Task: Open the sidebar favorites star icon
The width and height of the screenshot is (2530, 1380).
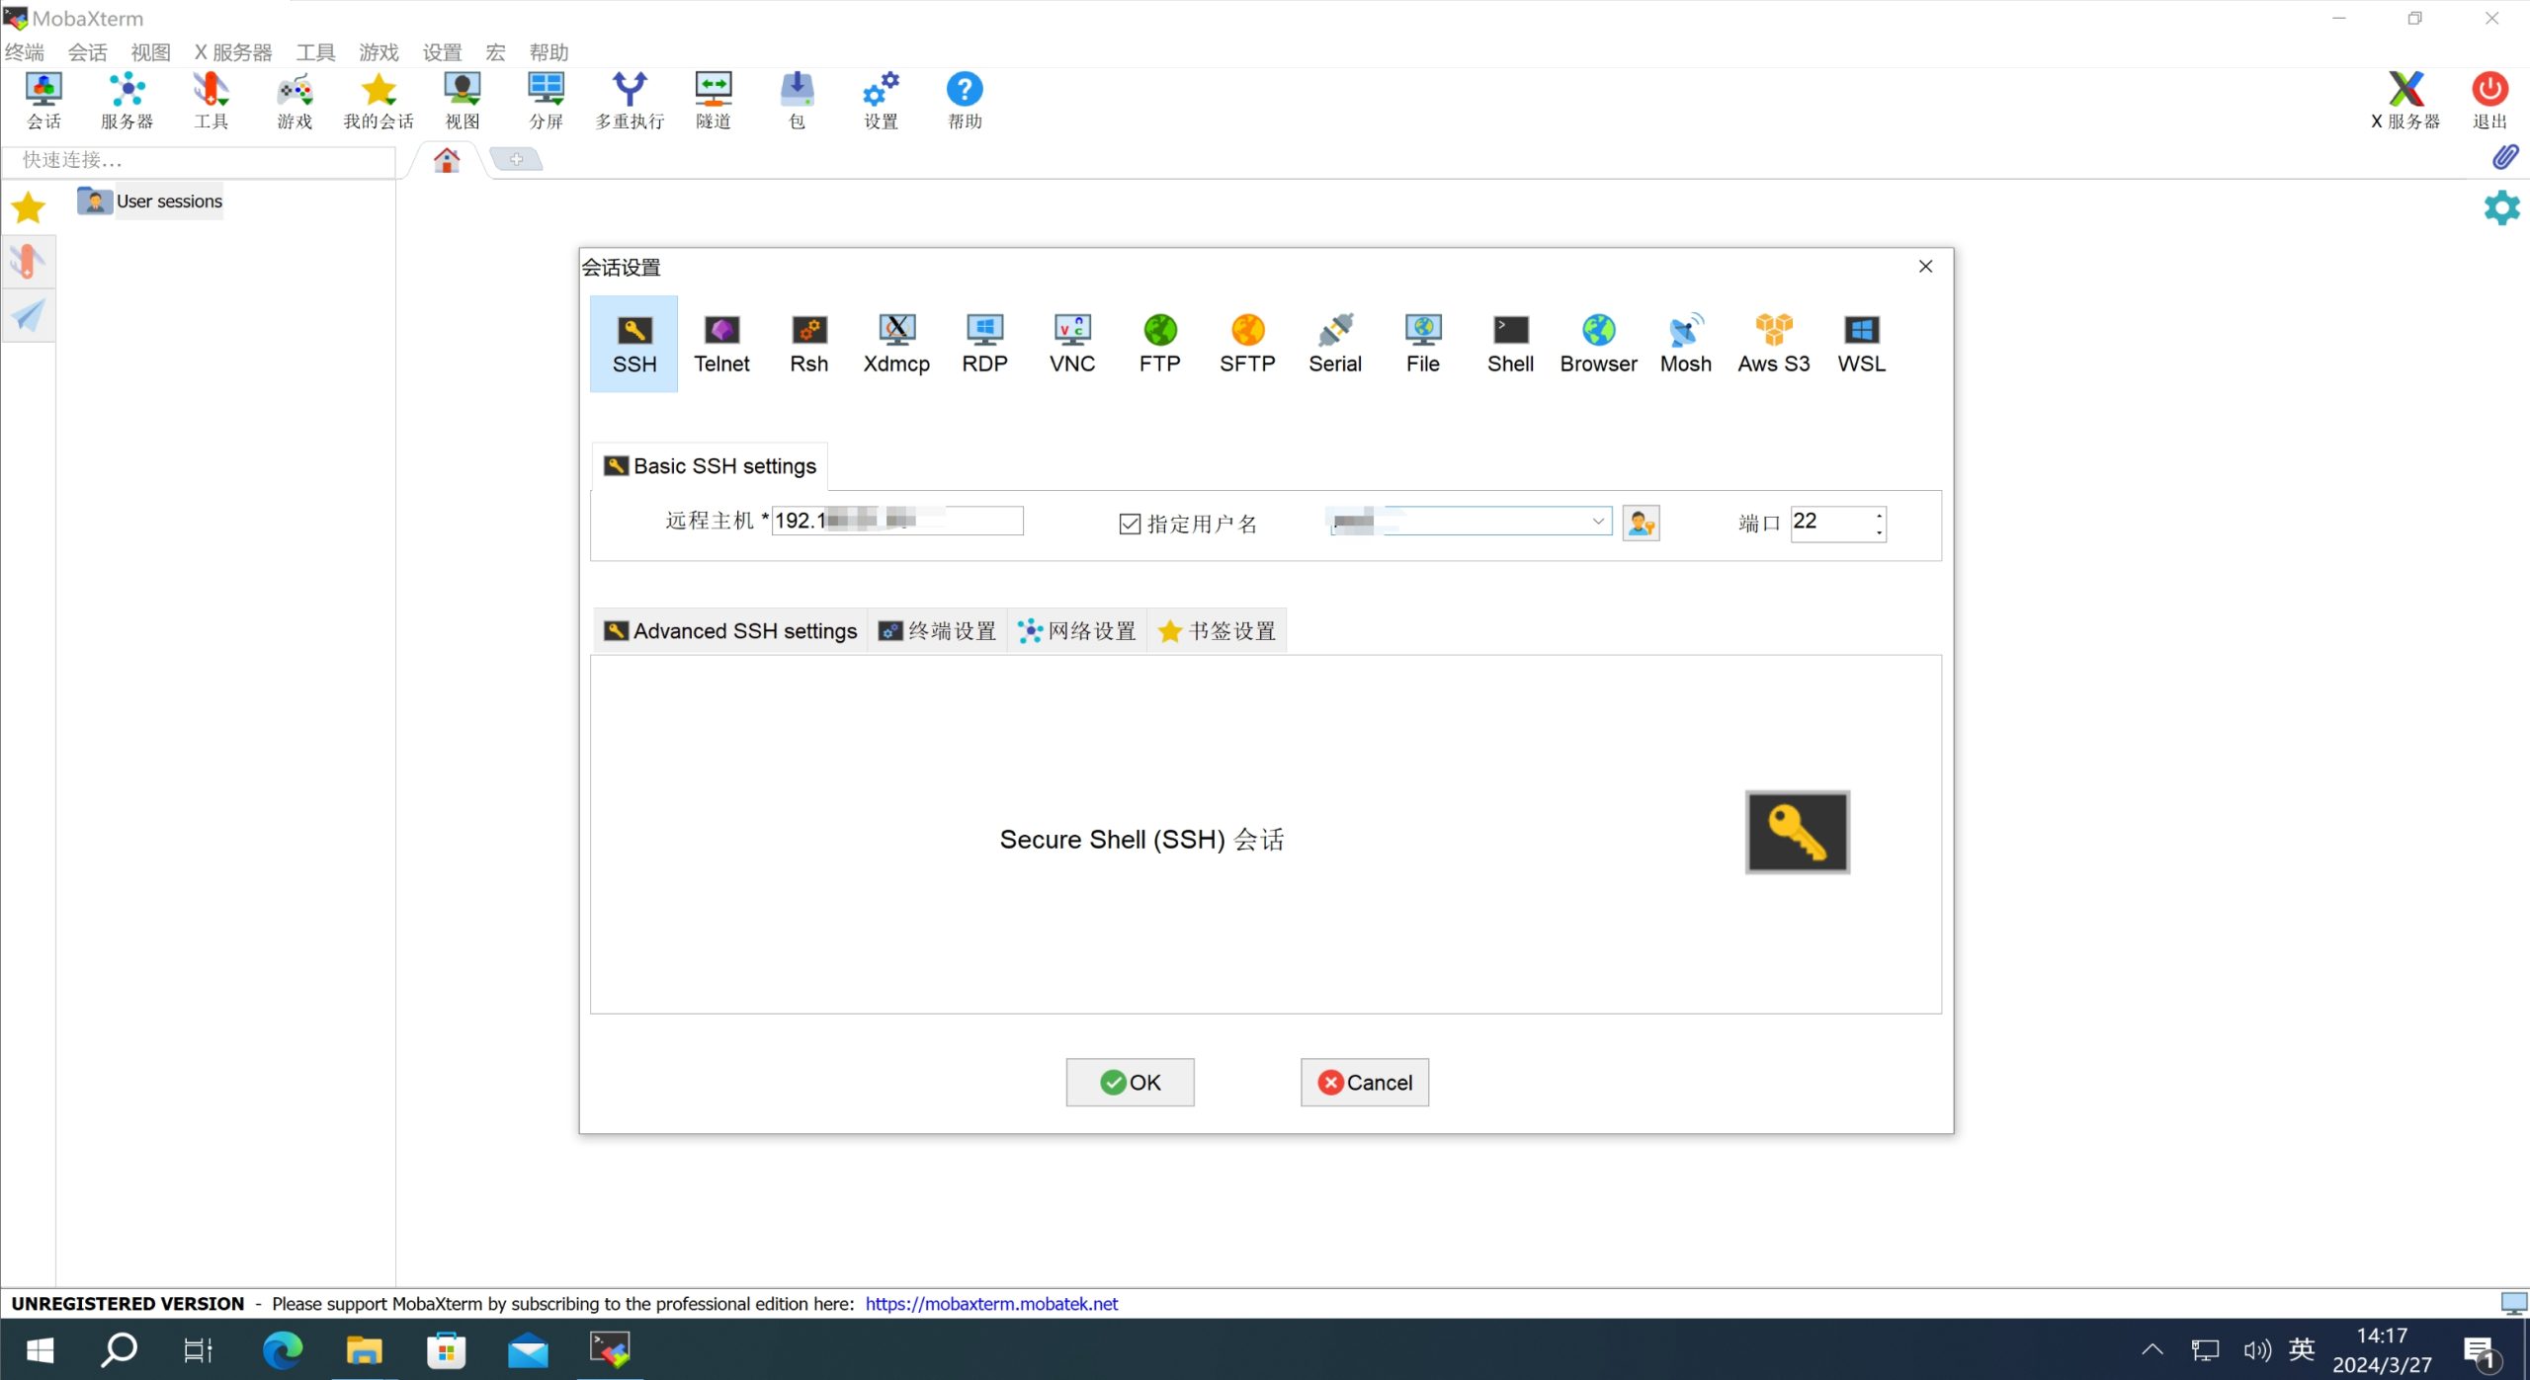Action: 28,207
